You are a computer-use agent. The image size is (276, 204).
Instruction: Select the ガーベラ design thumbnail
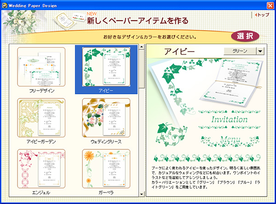106,169
